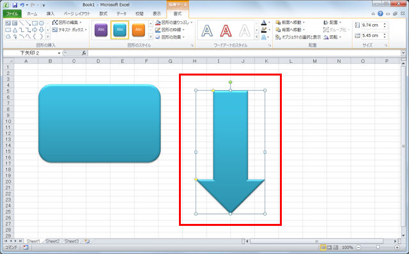Switch to the Sheet2 tab
Screen dimensions: 409x254
coord(52,241)
